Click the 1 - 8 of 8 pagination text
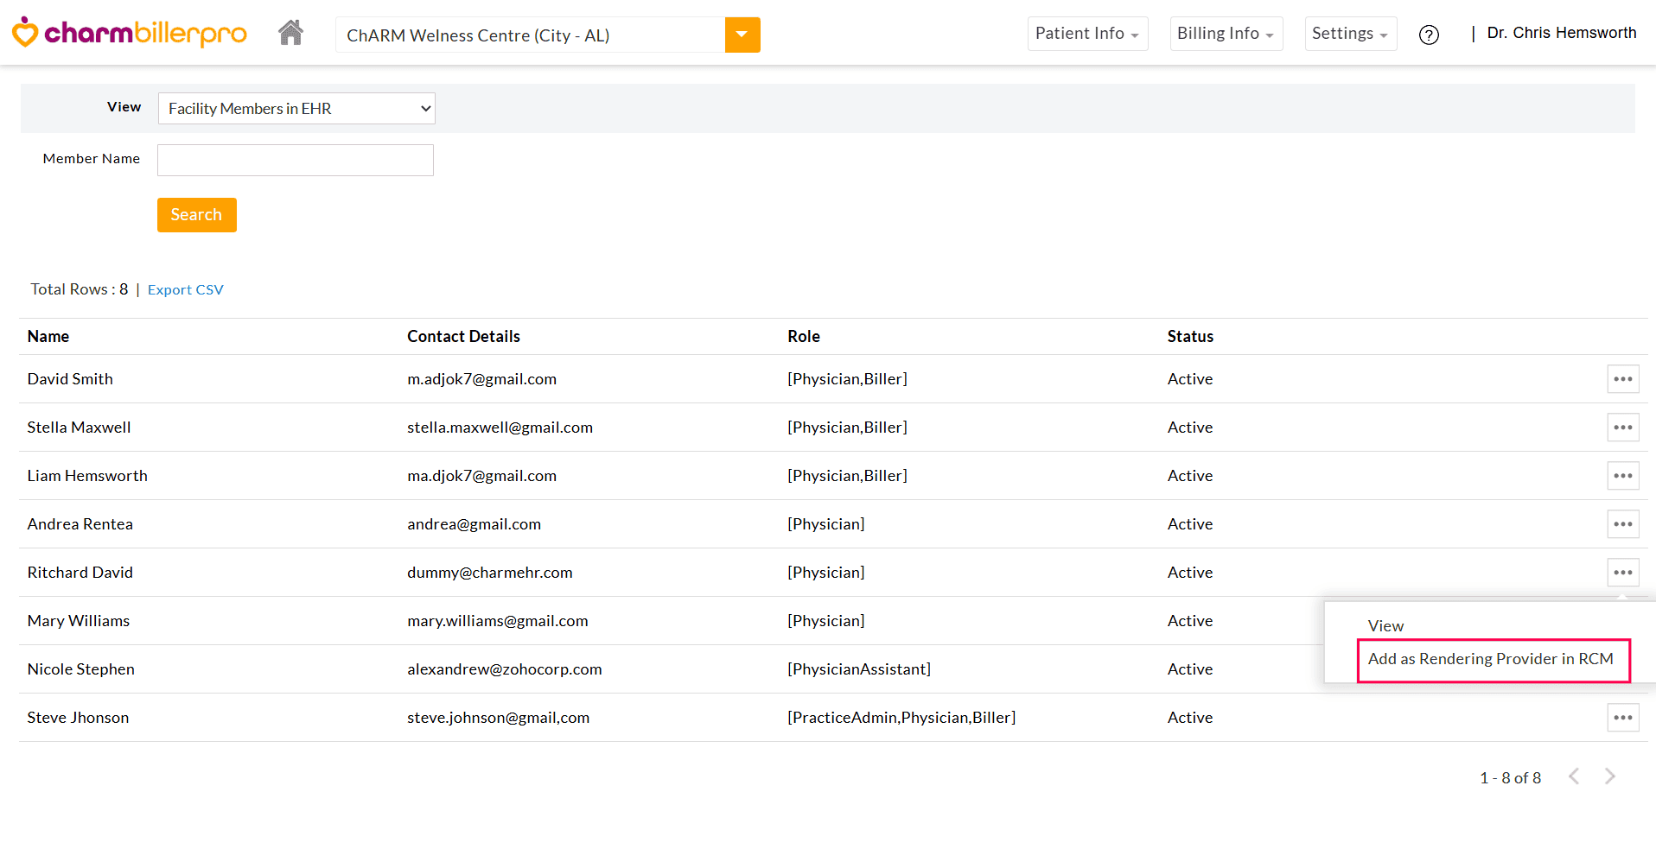Viewport: 1656px width, 849px height. (x=1510, y=778)
